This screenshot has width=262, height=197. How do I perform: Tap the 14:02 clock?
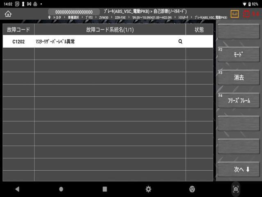click(x=8, y=4)
